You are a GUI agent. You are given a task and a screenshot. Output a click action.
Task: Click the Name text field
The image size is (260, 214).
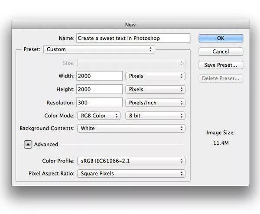133,38
